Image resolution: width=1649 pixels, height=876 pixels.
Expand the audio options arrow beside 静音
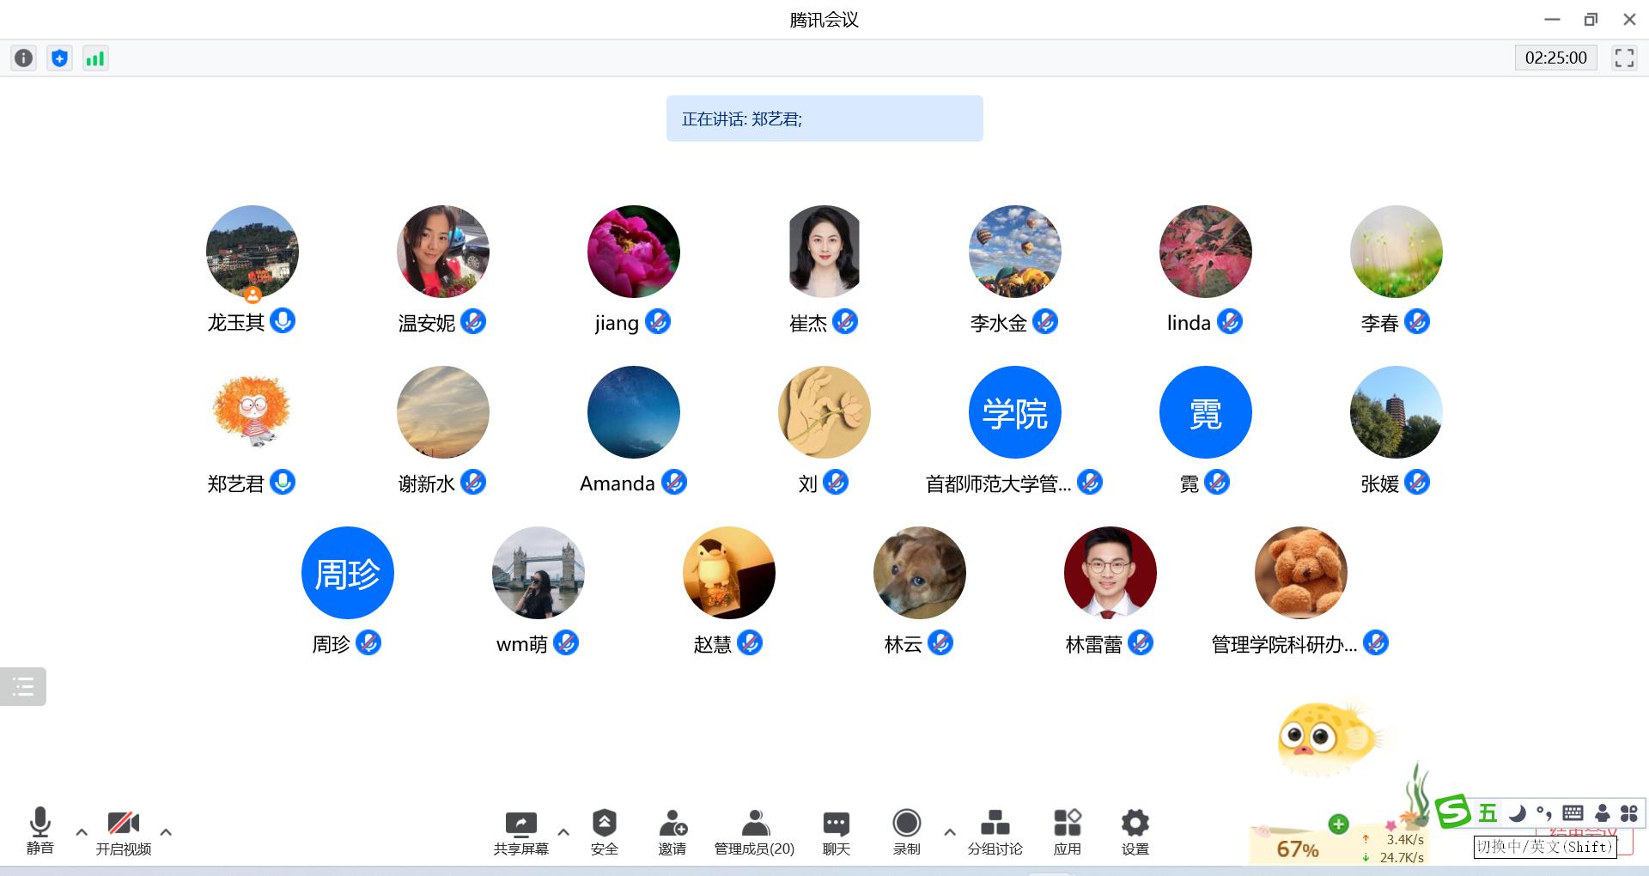[x=82, y=831]
